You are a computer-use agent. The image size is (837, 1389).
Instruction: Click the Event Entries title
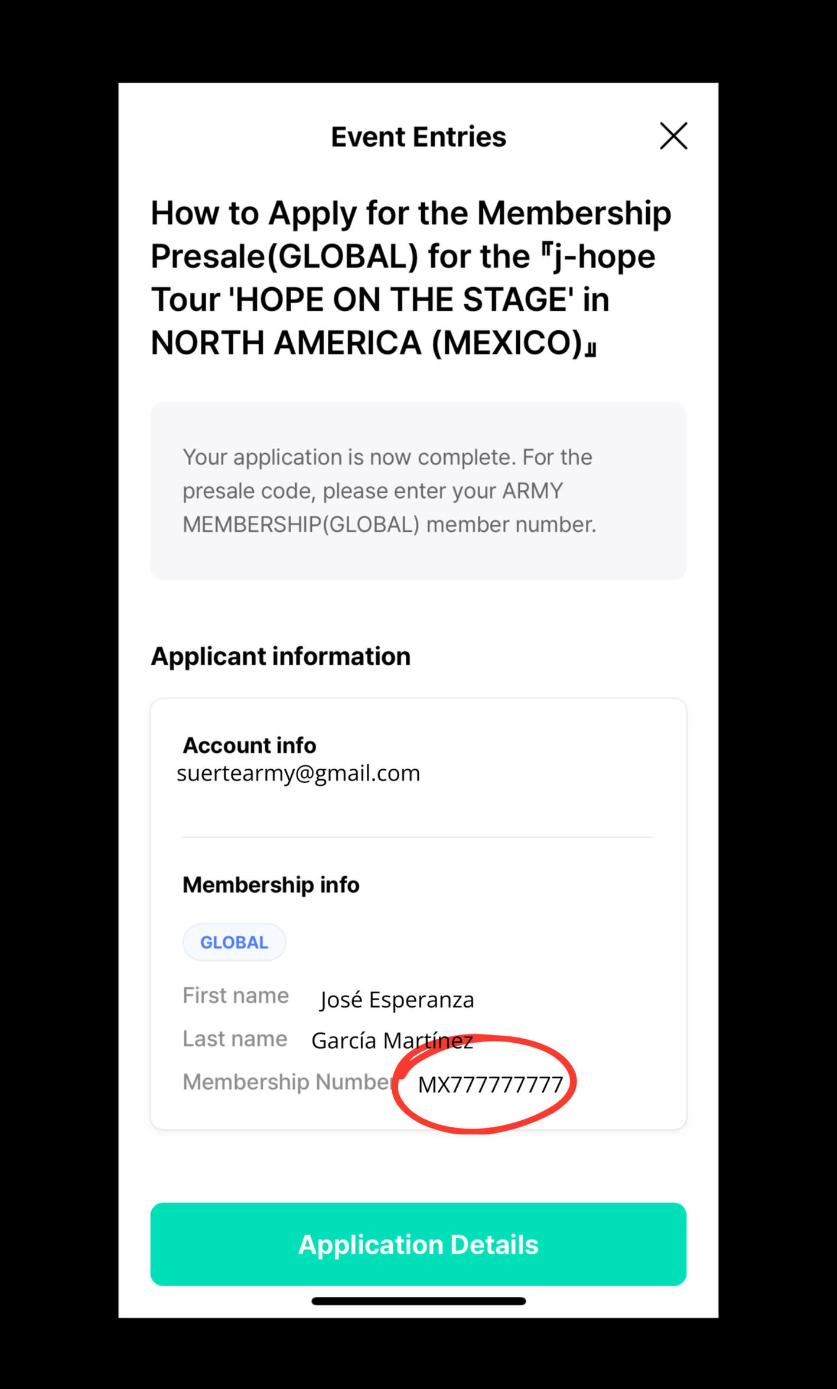click(x=418, y=137)
